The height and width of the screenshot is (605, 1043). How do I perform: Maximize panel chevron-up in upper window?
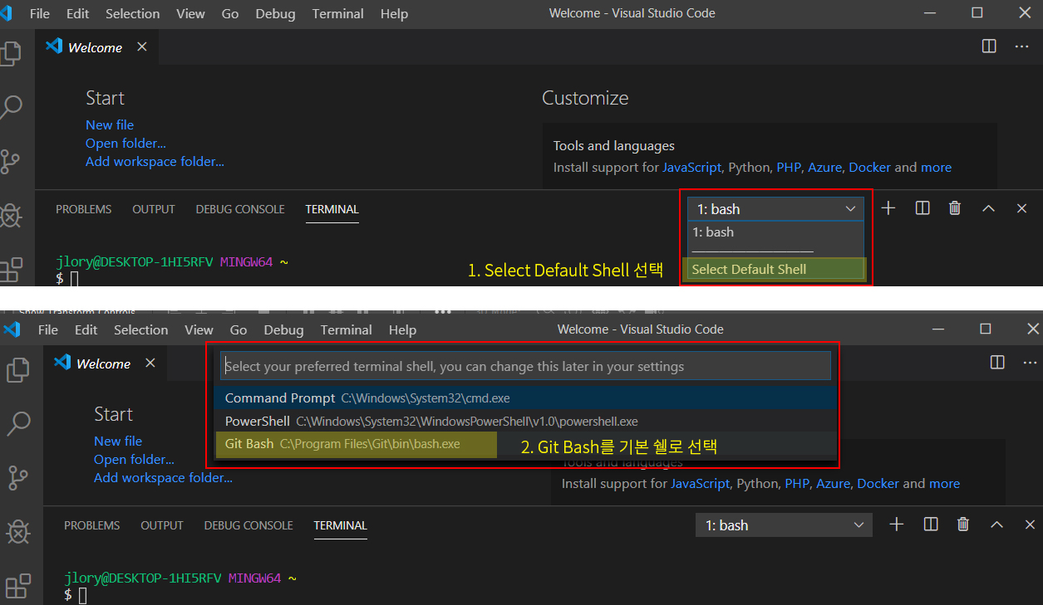pos(988,208)
